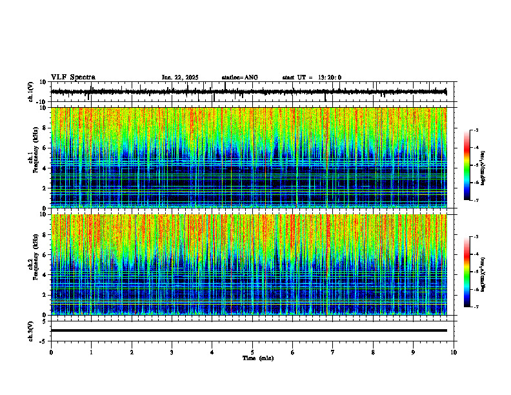Click inside the ch.2 spectrogram panel
Image resolution: width=511 pixels, height=395 pixels.
click(x=249, y=265)
